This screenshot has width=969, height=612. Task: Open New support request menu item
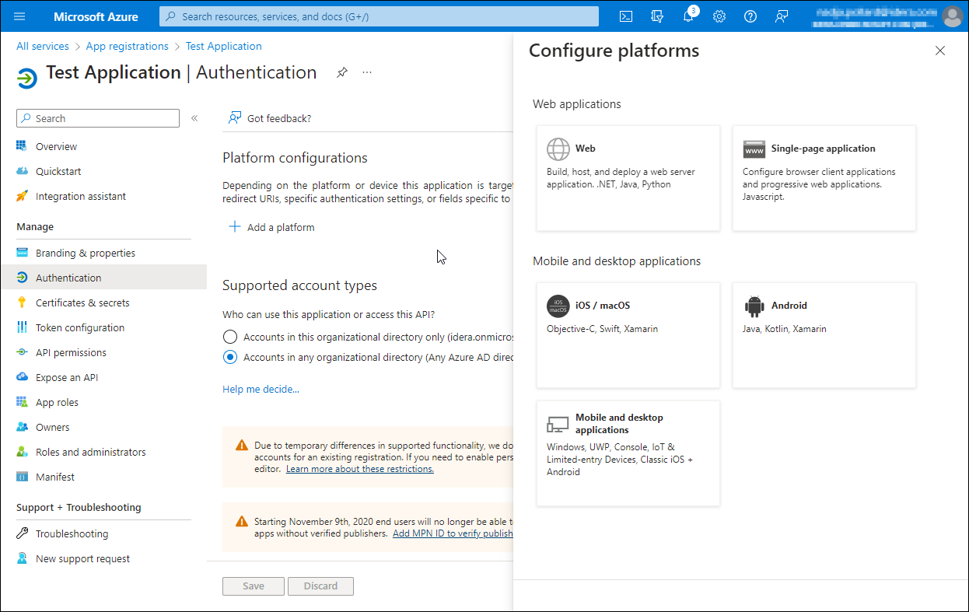click(x=103, y=558)
